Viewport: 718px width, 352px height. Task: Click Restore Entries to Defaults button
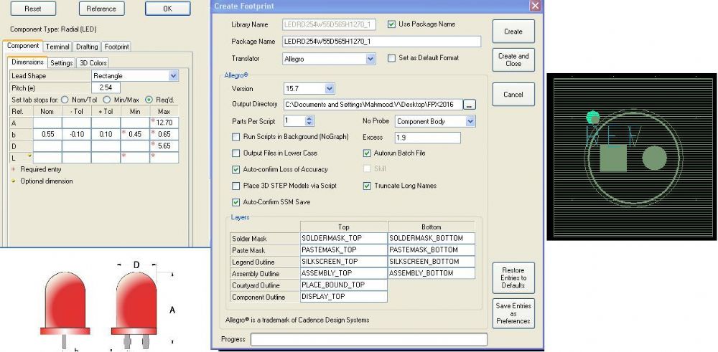coord(513,278)
